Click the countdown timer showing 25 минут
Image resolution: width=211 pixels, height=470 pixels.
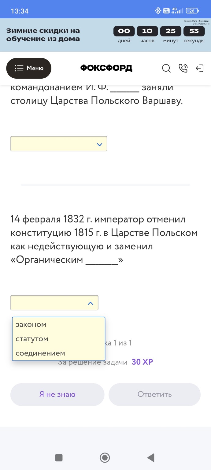[171, 31]
